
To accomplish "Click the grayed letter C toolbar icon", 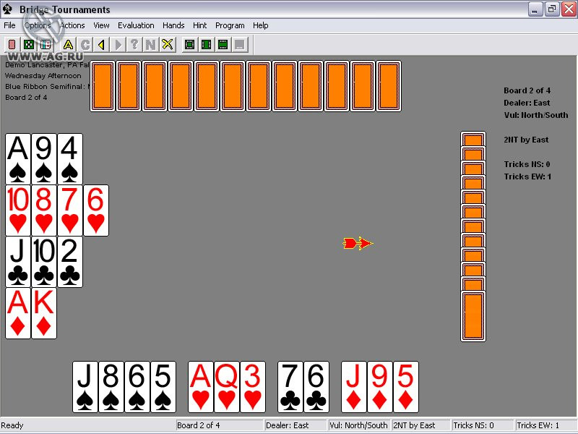I will point(85,45).
